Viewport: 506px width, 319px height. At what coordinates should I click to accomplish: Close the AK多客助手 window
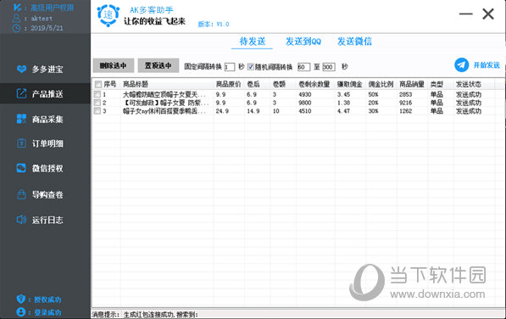click(488, 14)
